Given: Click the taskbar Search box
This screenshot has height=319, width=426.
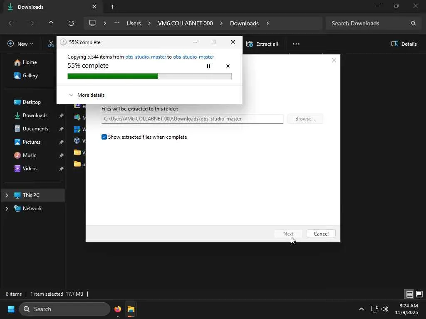Looking at the screenshot, I should click(64, 309).
